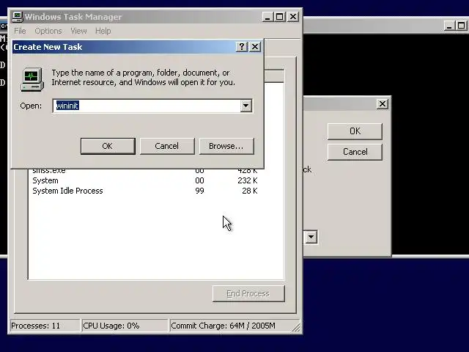Minimize the command prompt window behind
The width and height of the screenshot is (469, 352).
click(x=449, y=26)
